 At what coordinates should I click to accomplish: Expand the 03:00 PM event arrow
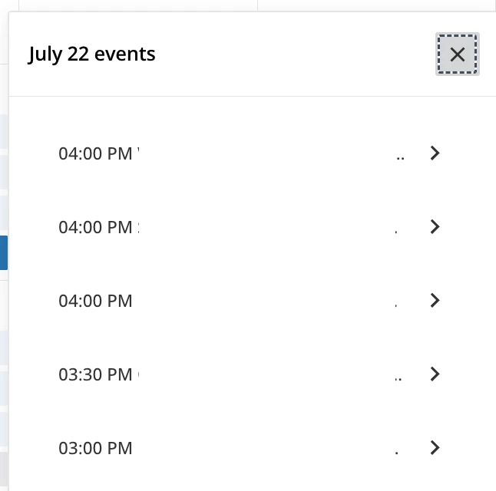pyautogui.click(x=435, y=448)
